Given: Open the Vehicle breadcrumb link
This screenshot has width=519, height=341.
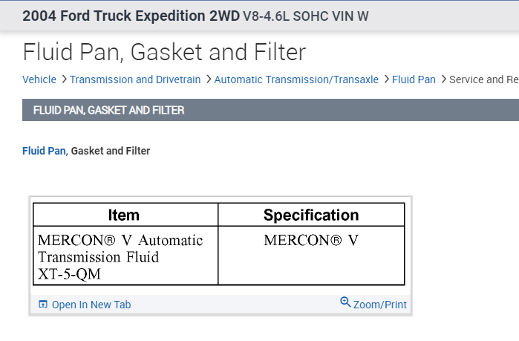Looking at the screenshot, I should (x=39, y=79).
